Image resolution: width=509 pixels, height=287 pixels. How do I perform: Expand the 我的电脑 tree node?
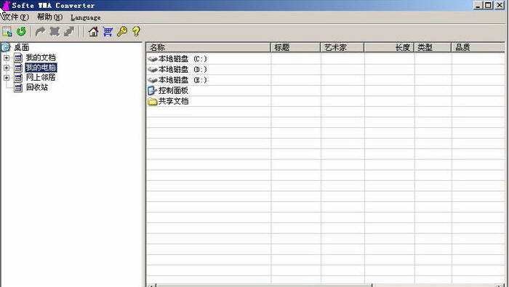[7, 68]
